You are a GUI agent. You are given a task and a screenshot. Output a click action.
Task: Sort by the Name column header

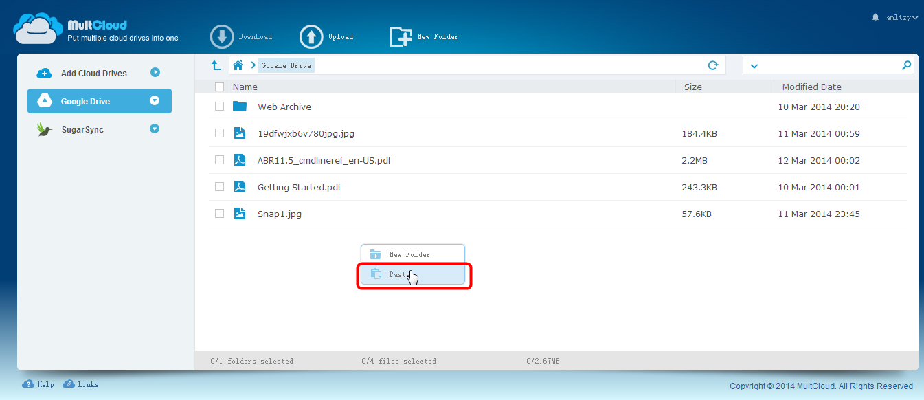tap(245, 87)
